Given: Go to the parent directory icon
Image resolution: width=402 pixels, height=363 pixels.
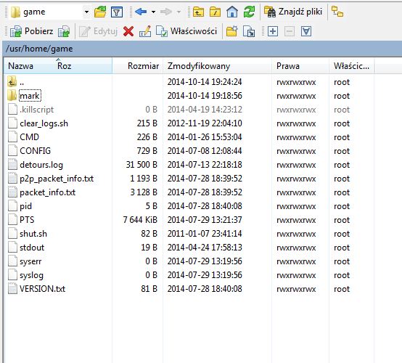Looking at the screenshot, I should (x=198, y=12).
